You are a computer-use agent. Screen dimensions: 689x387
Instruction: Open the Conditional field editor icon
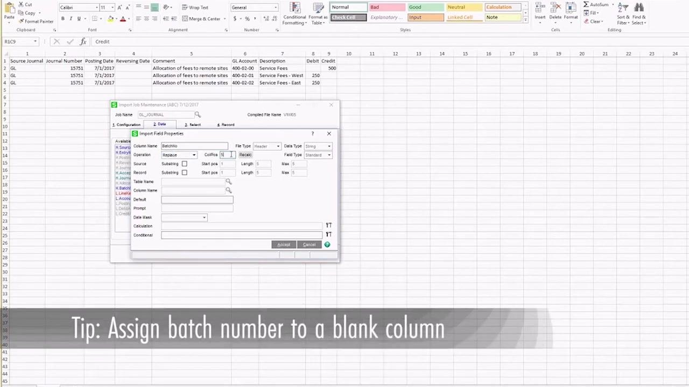pyautogui.click(x=328, y=235)
